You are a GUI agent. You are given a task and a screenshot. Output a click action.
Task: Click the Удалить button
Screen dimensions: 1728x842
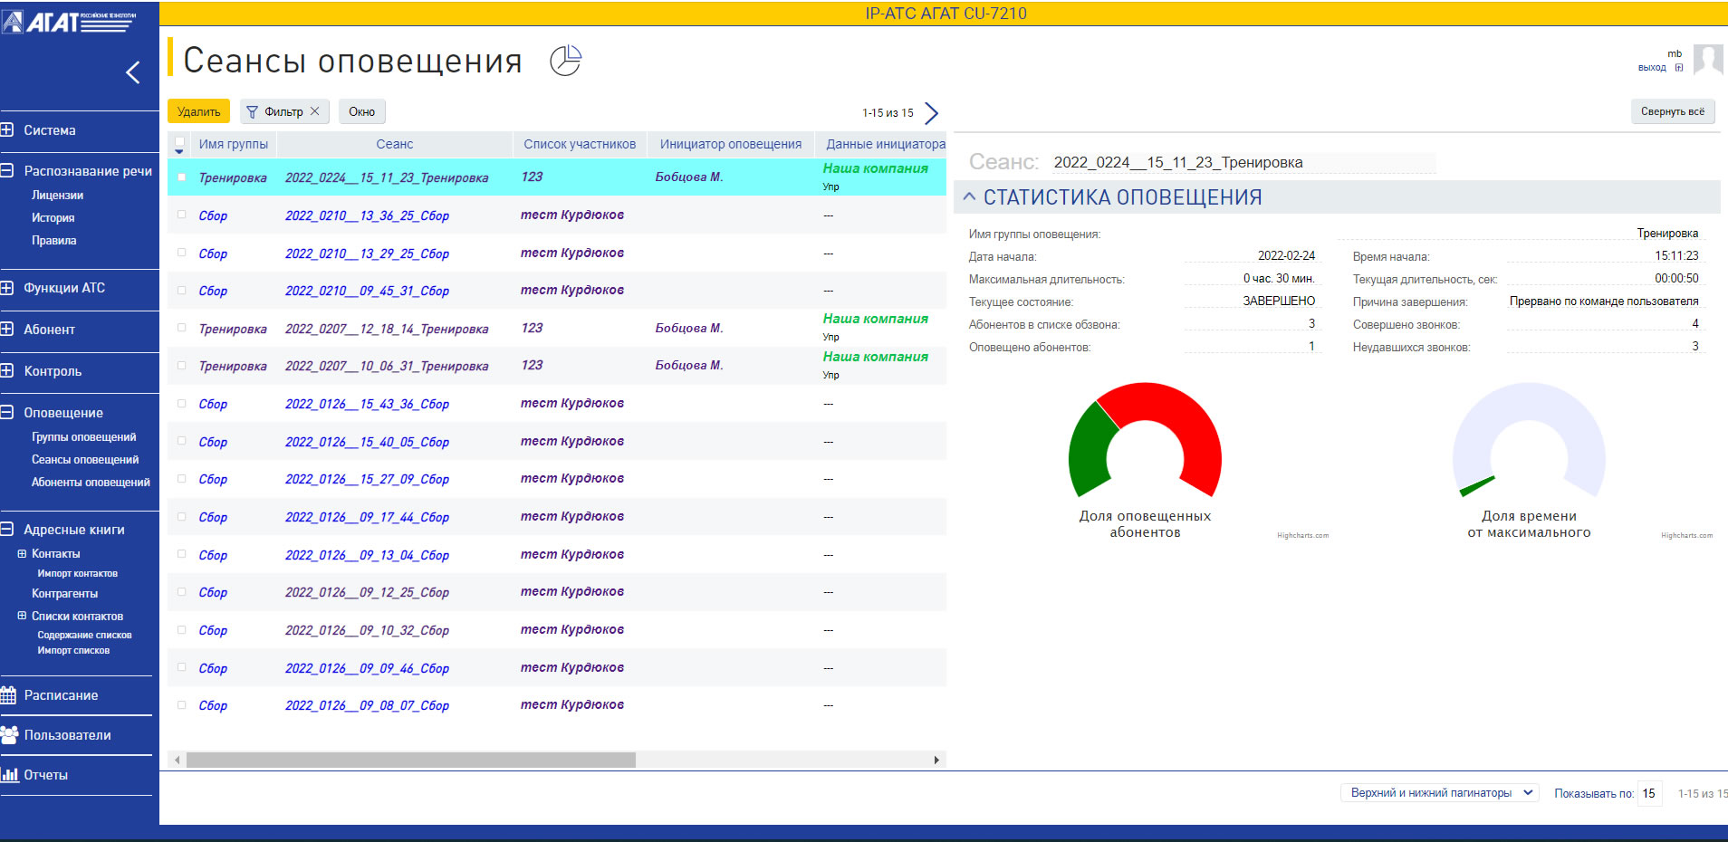198,111
